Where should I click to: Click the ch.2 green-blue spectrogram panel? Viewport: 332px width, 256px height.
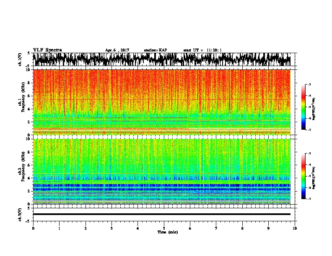pos(161,172)
